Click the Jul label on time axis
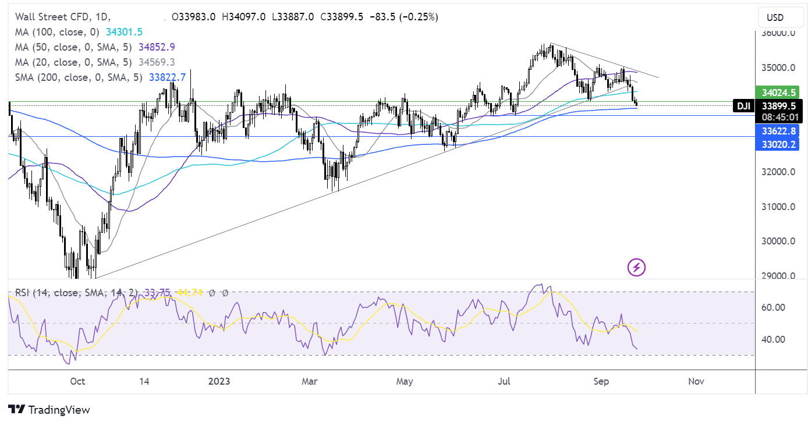Image resolution: width=808 pixels, height=426 pixels. (505, 381)
